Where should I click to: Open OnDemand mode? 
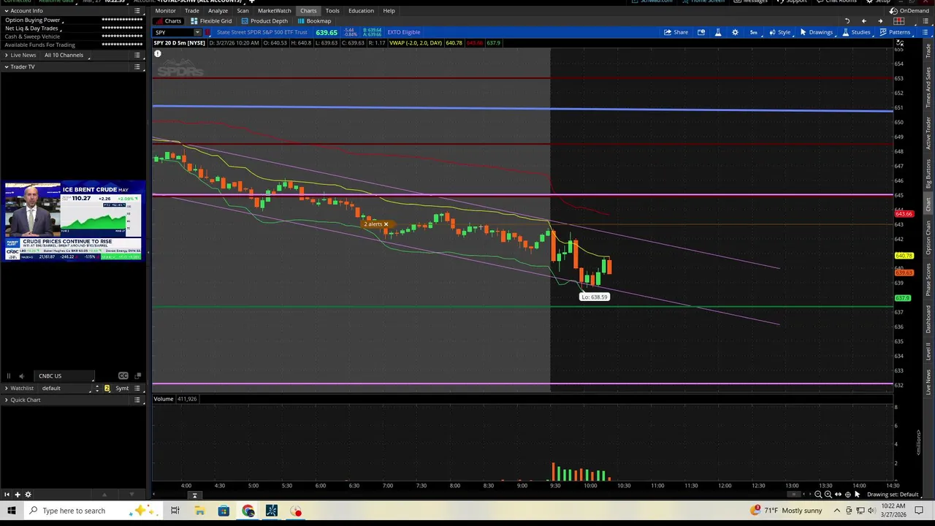click(909, 11)
